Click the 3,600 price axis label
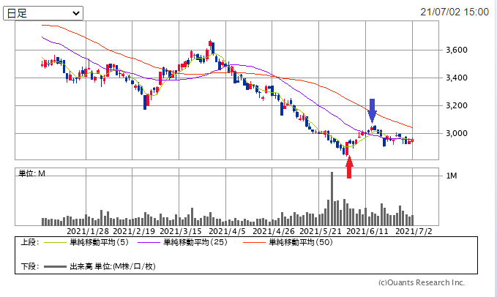497x297 pixels. coord(456,50)
